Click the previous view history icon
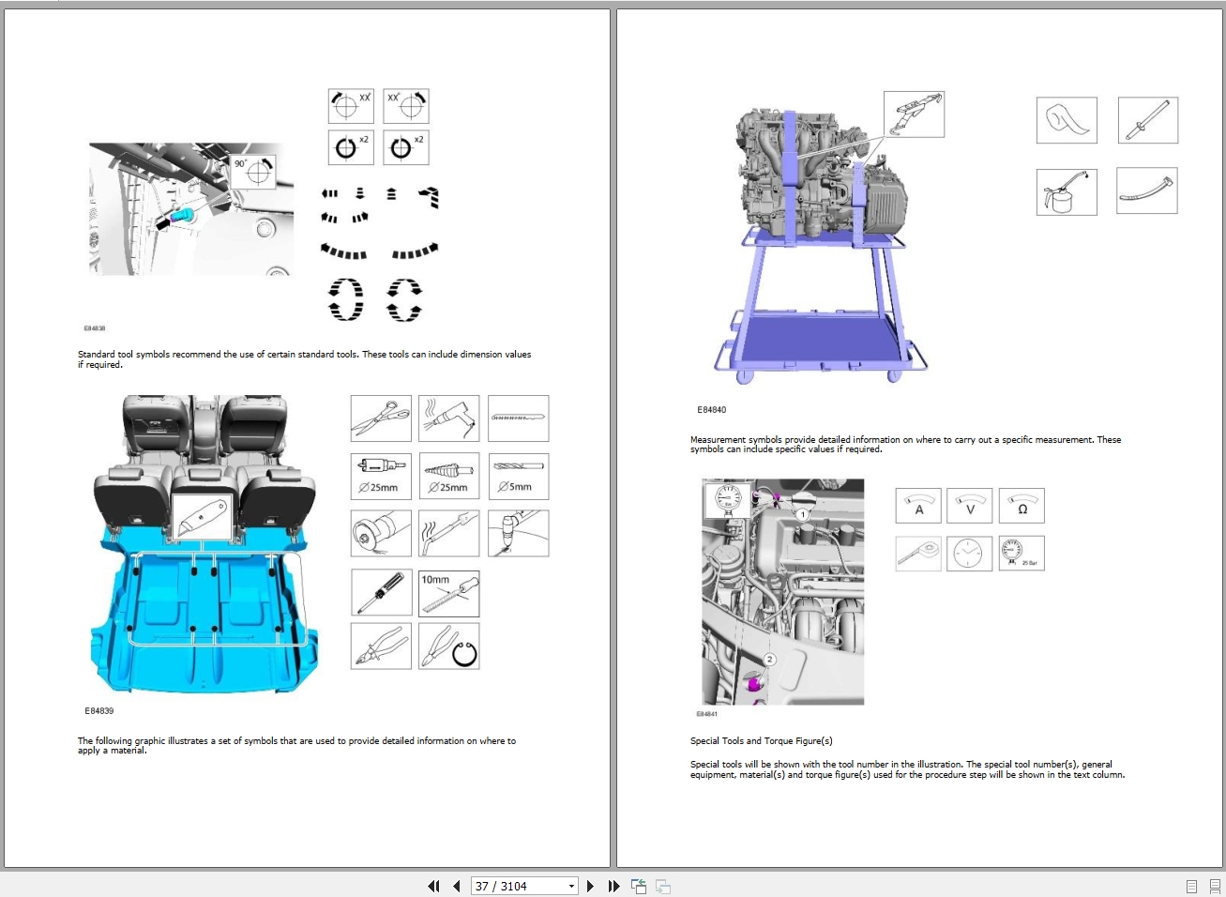The width and height of the screenshot is (1226, 897). click(639, 886)
